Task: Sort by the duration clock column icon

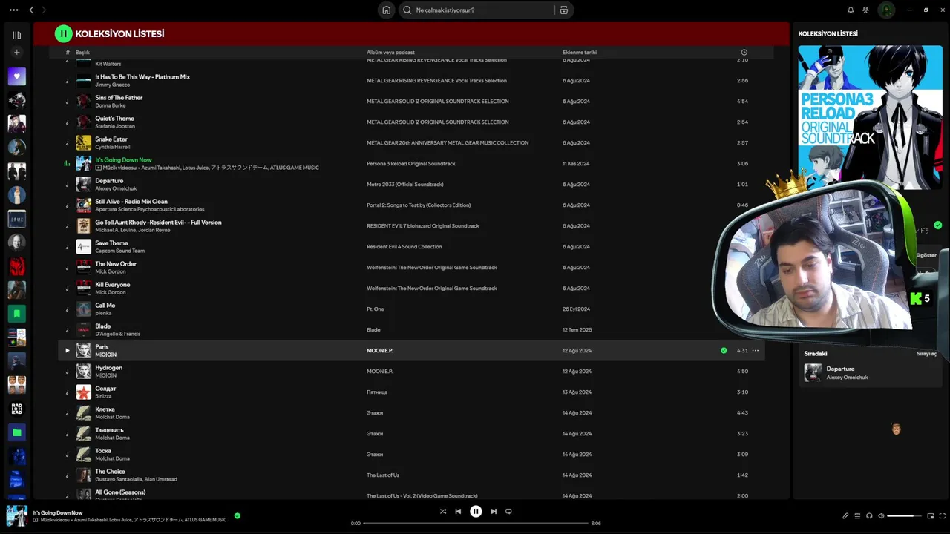Action: [x=744, y=53]
